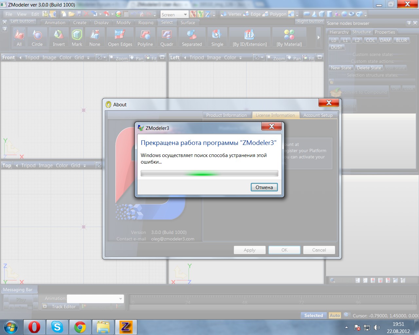Switch to Vertex editing level

coord(231,14)
